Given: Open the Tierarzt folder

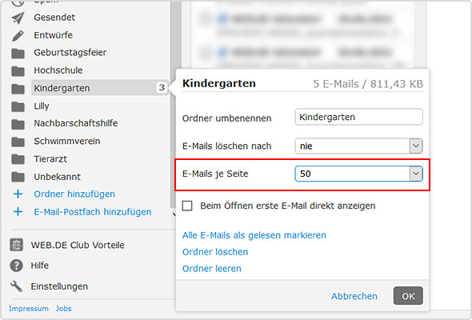Looking at the screenshot, I should click(x=50, y=158).
